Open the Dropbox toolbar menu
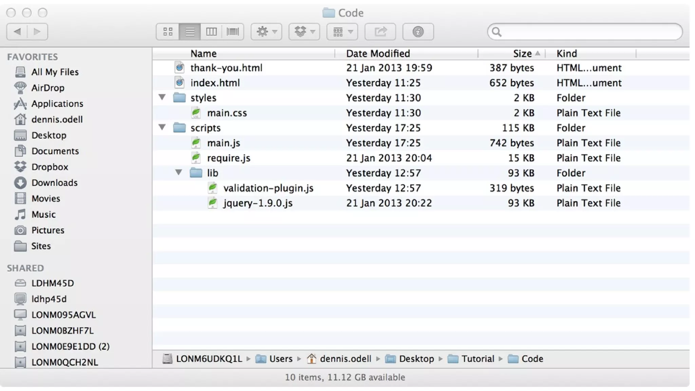 pyautogui.click(x=304, y=32)
